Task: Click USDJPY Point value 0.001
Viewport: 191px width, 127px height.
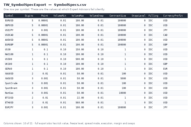Action: (x=45, y=30)
